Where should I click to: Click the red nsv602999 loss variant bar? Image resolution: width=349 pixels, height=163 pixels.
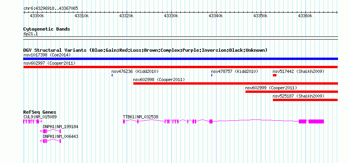[292, 92]
